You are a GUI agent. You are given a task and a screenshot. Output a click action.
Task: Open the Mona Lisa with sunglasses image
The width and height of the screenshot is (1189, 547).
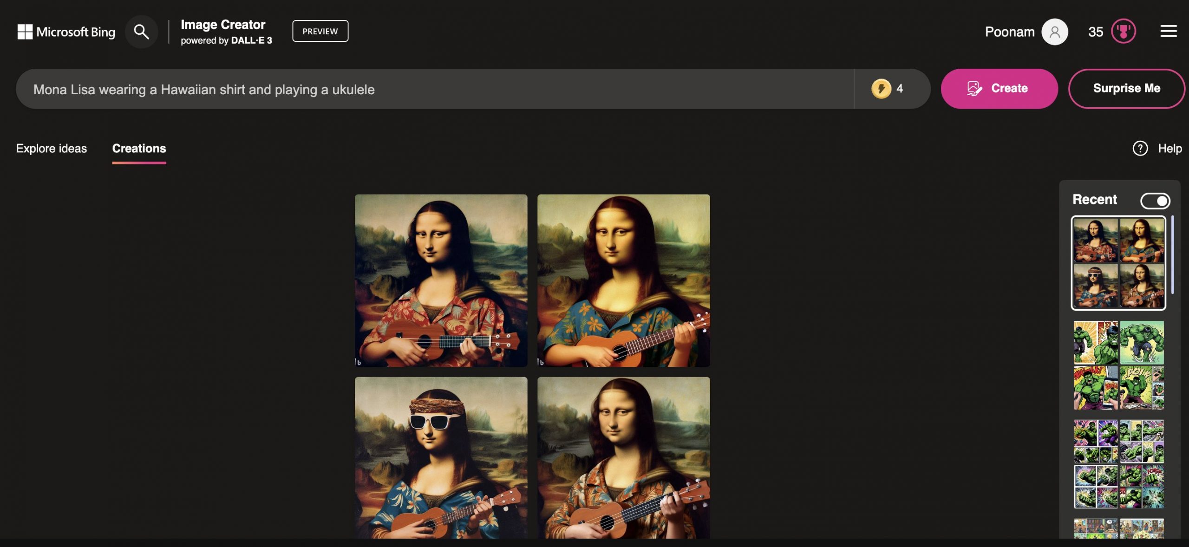[x=441, y=457]
